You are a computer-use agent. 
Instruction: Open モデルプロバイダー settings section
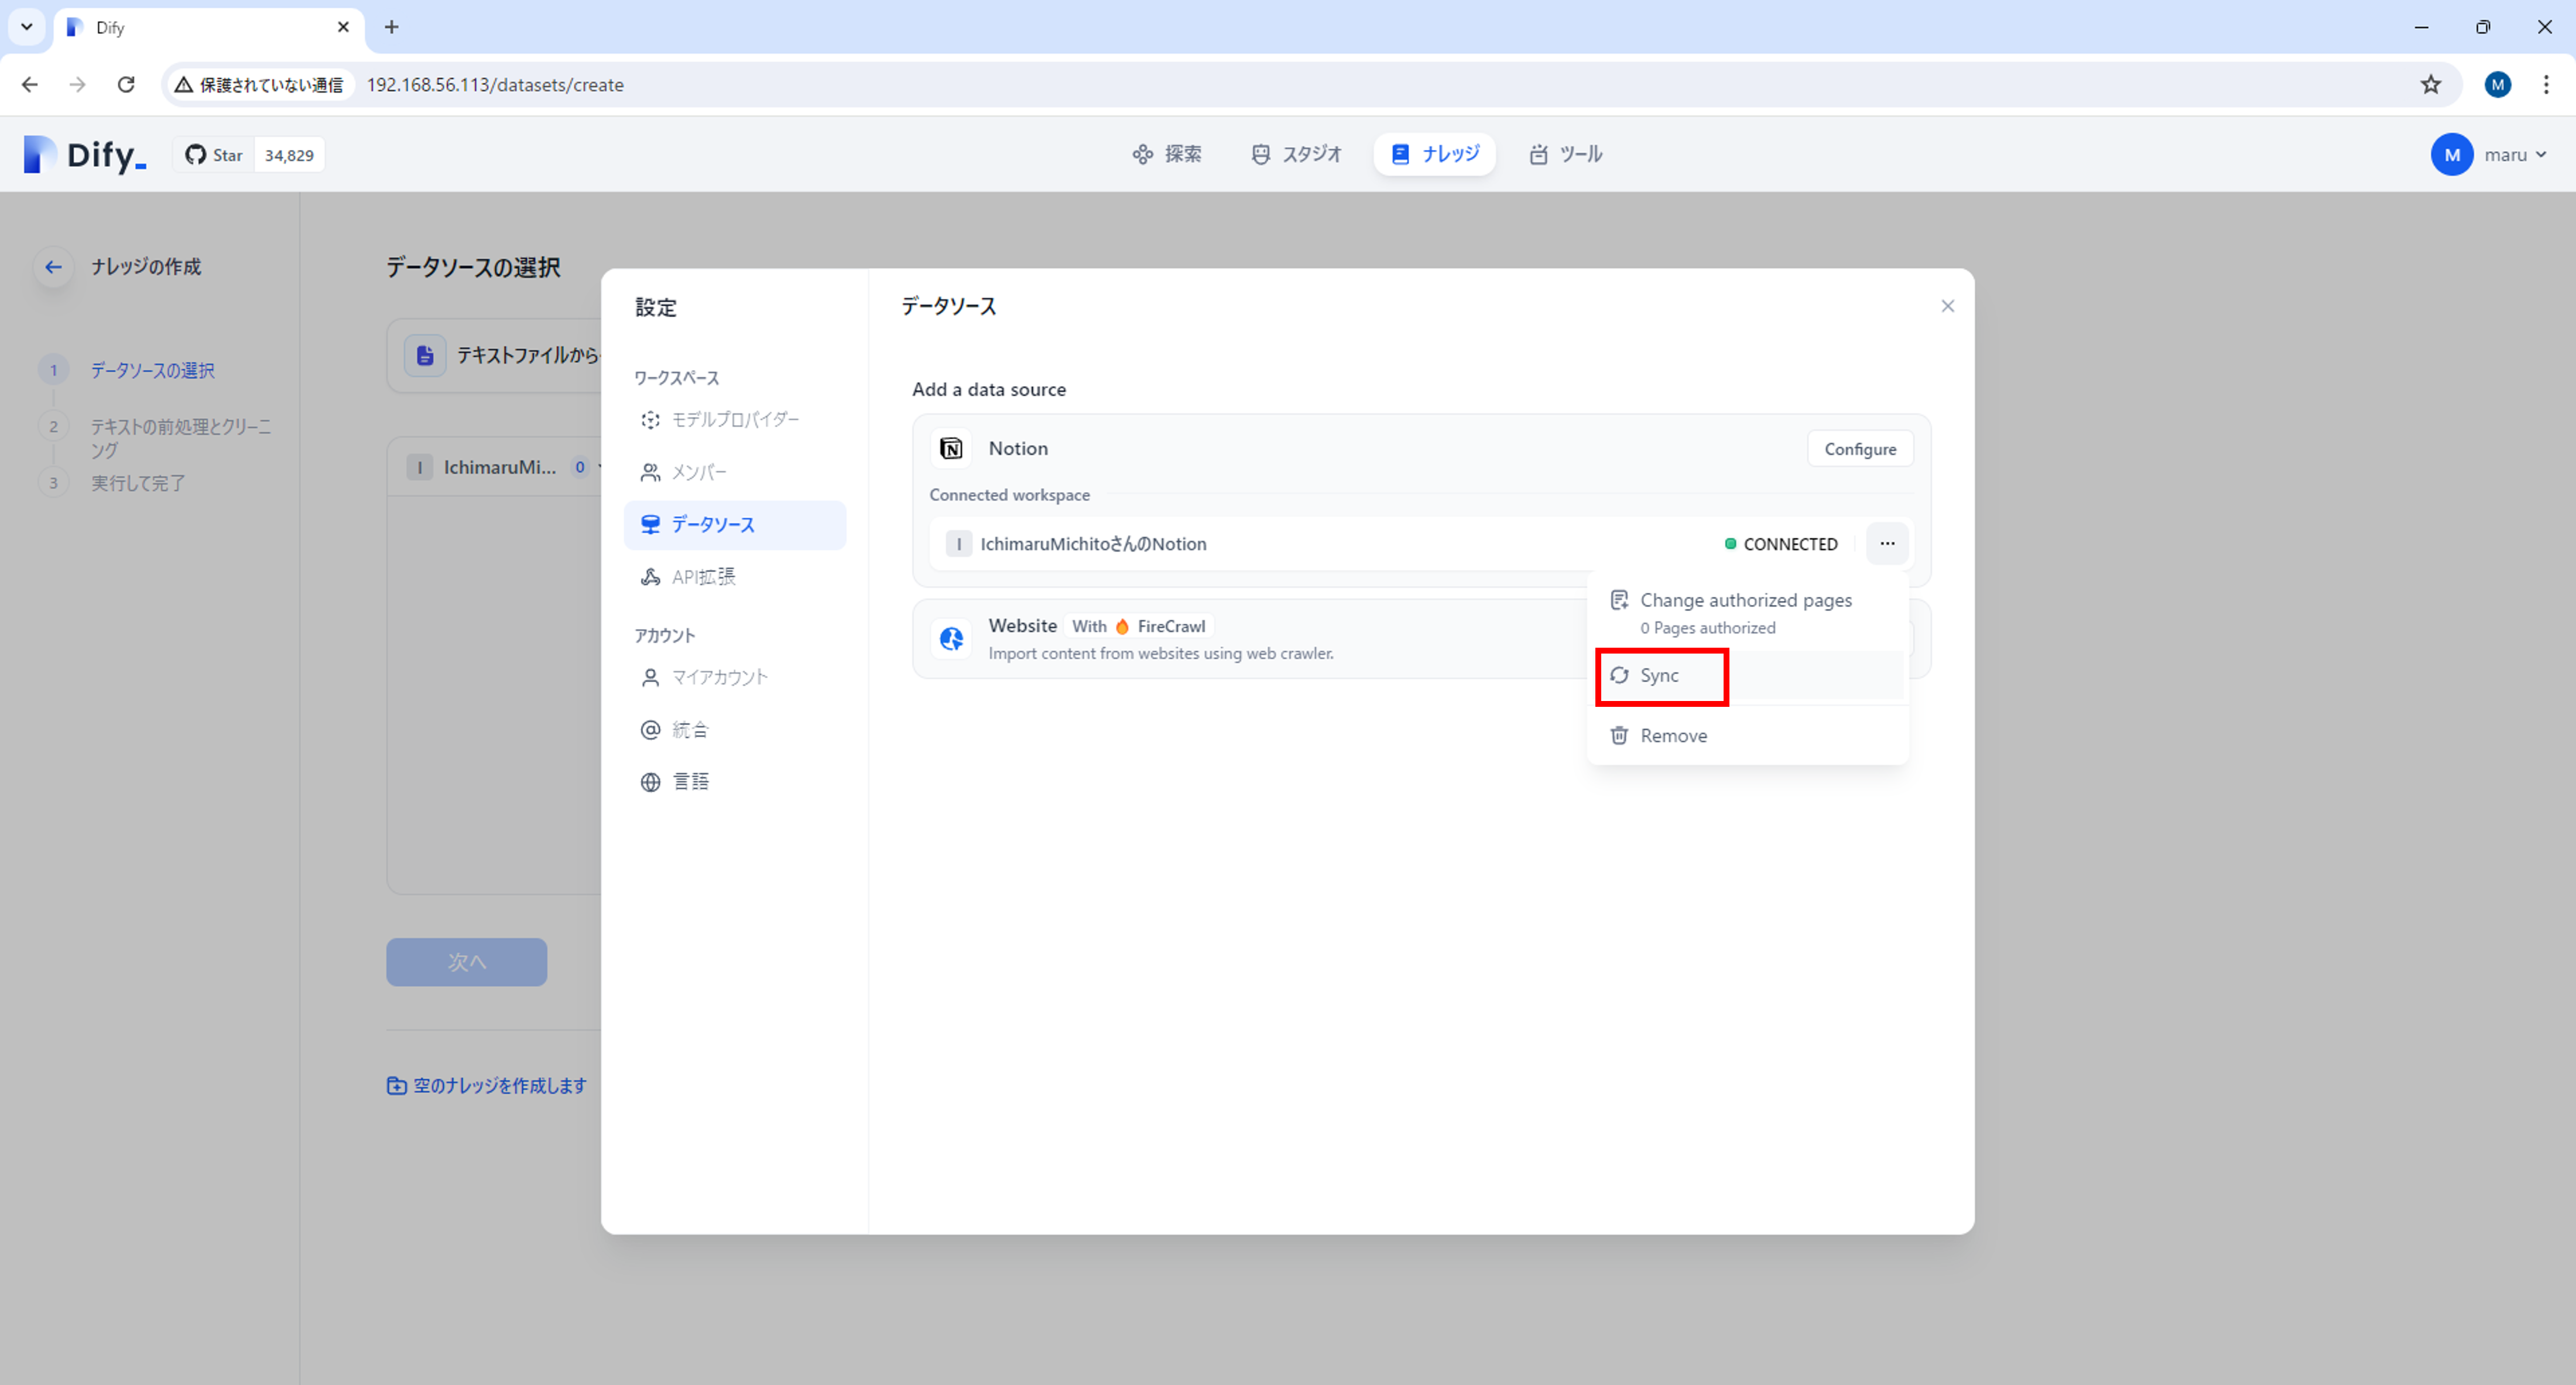pos(734,420)
